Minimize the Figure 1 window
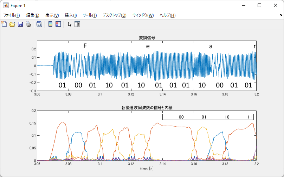Image resolution: width=284 pixels, height=177 pixels. click(x=244, y=5)
